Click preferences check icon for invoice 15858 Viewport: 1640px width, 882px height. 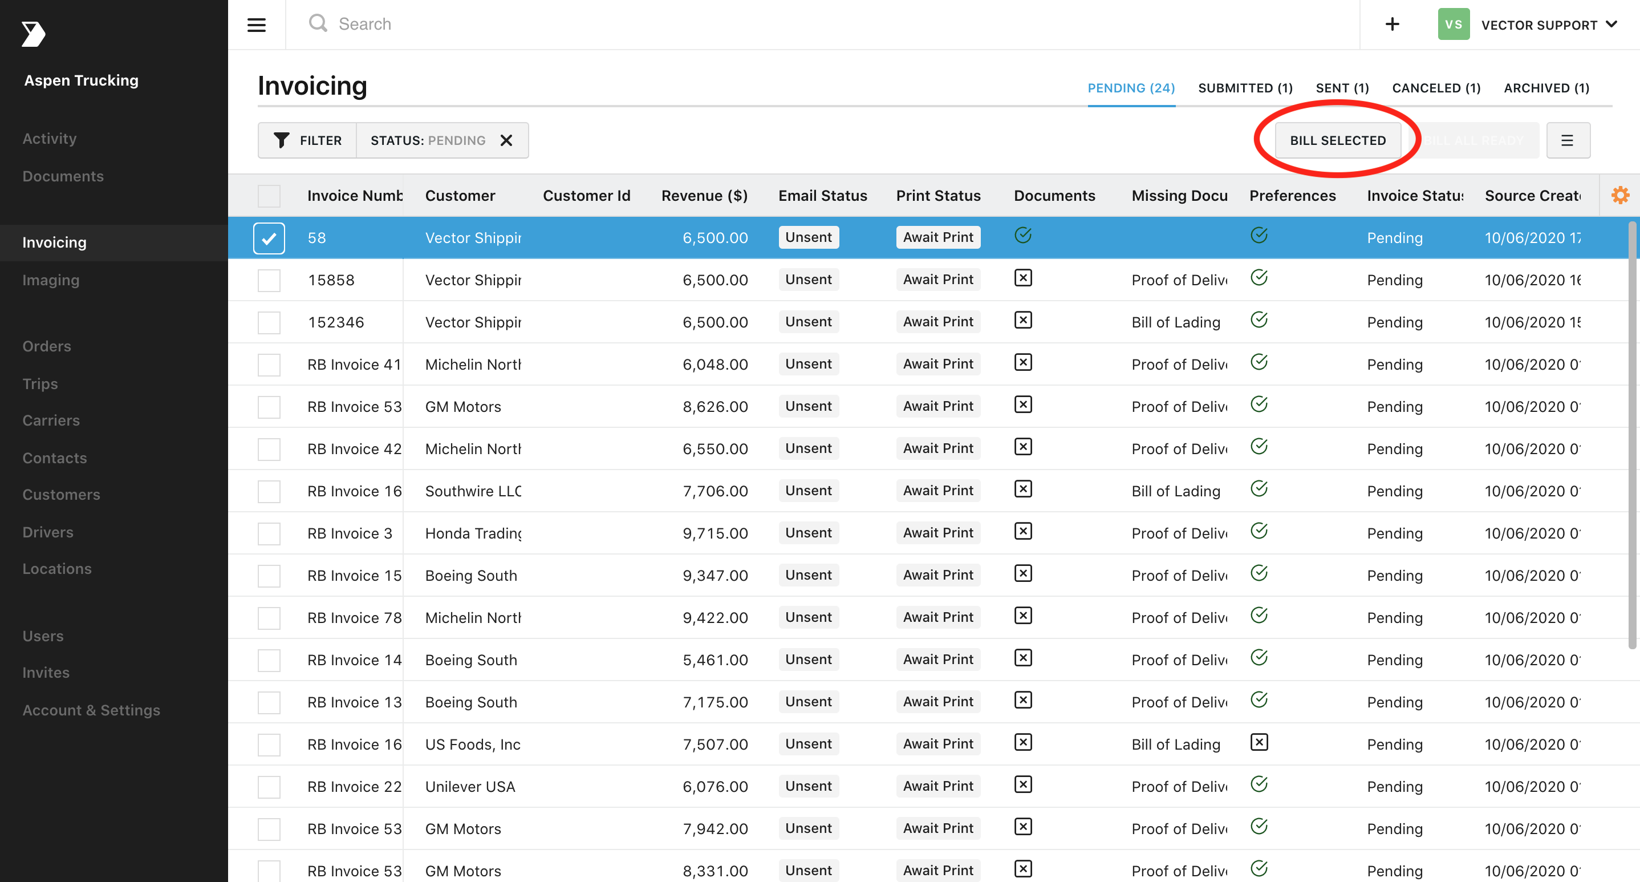coord(1259,278)
